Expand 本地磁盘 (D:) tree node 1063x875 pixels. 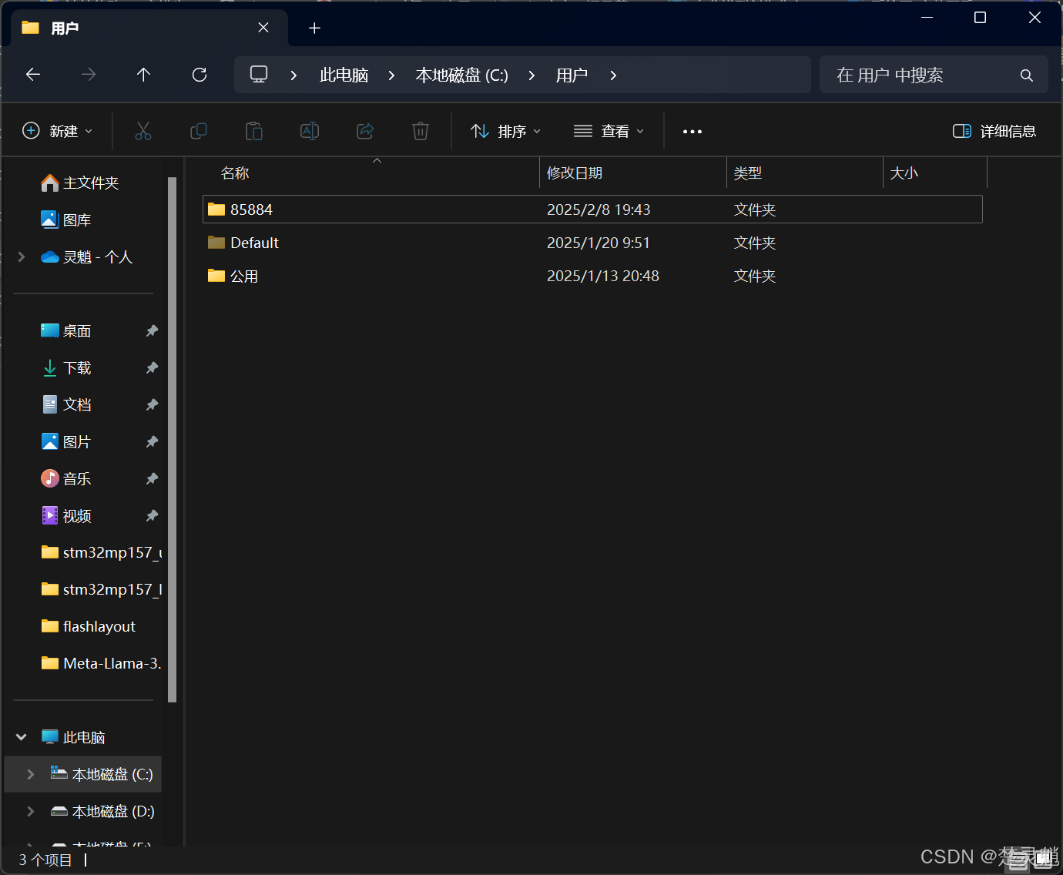[31, 811]
